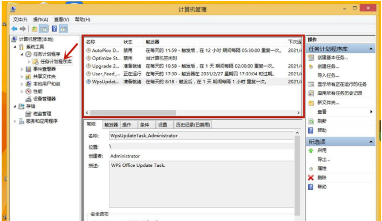Viewport: 382px width, 221px height.
Task: Click the 导入任务 (Import Task) action
Action: point(328,75)
